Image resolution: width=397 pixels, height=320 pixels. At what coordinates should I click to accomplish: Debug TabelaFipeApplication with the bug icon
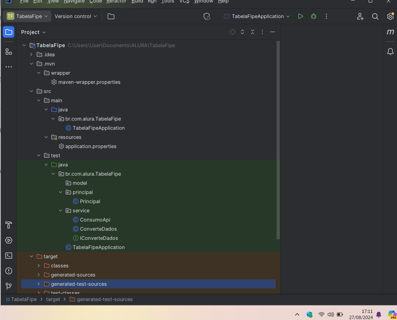coord(314,16)
